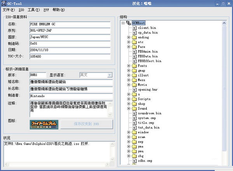
Task: Click the 版本 field BNR1
Action: coord(38,75)
